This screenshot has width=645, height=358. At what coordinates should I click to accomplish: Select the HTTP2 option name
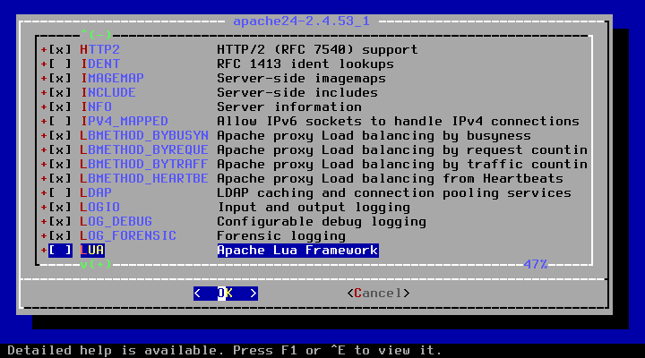(x=100, y=50)
